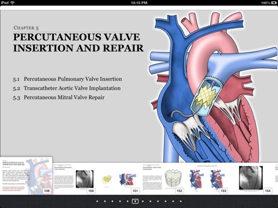The height and width of the screenshot is (208, 278).
Task: Open section 5.2 Transcatheter Aortic Valve Implantation
Action: pyautogui.click(x=67, y=88)
